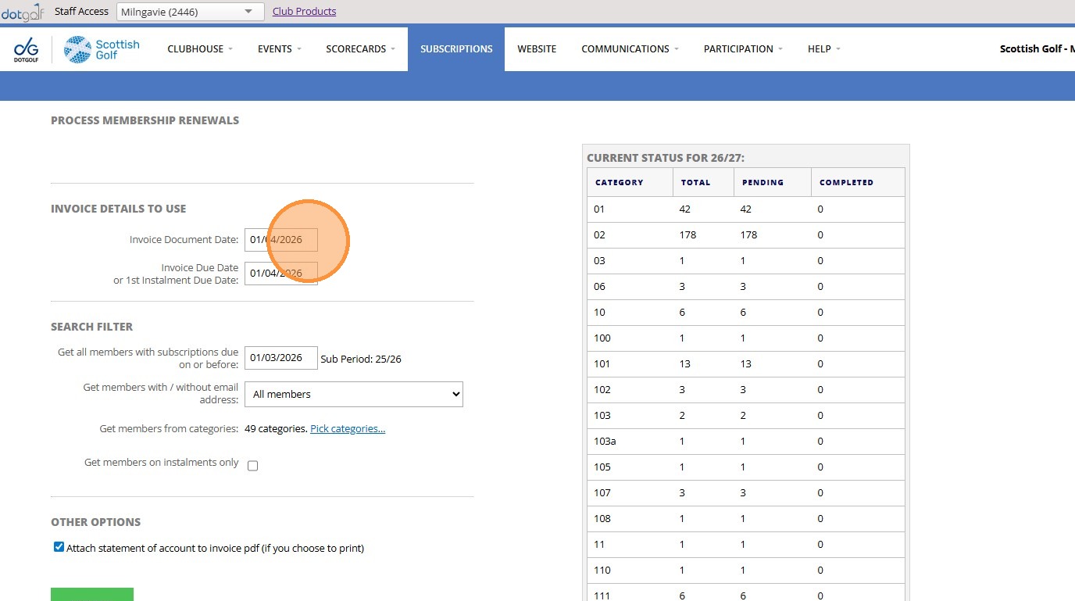Open the Help menu
The image size is (1075, 601).
pyautogui.click(x=823, y=49)
